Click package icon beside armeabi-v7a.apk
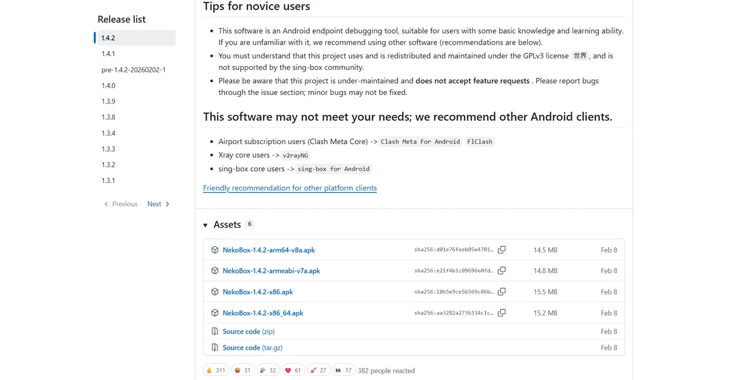 pos(215,271)
